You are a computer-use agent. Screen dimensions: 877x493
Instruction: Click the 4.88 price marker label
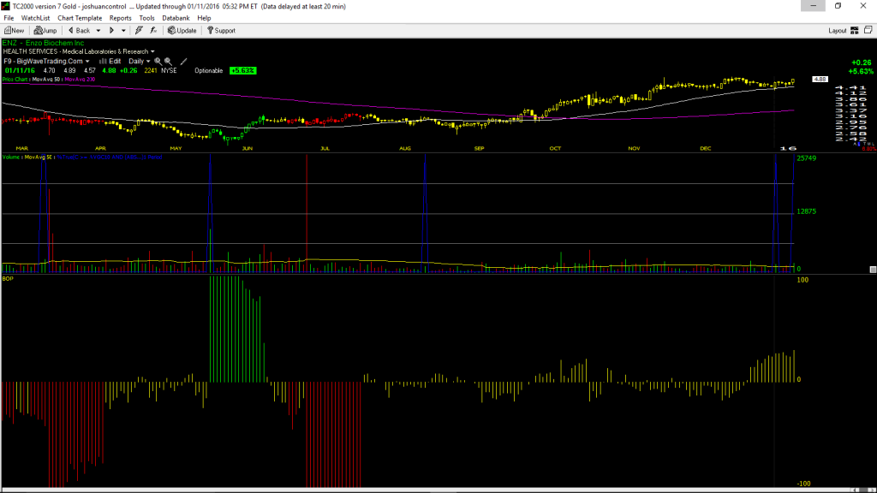820,80
